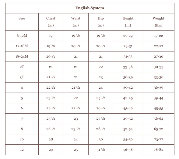Viewport: 179px width, 159px height.
Task: Select the 6-12M size cell
Action: 22,36
